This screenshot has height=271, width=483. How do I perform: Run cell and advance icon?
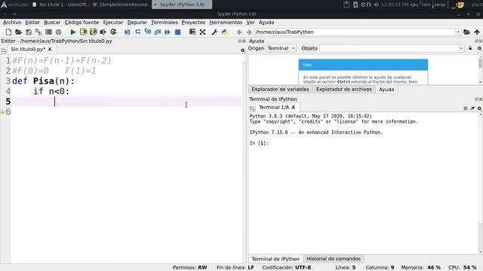pyautogui.click(x=93, y=32)
